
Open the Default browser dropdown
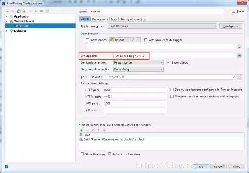(x=122, y=40)
